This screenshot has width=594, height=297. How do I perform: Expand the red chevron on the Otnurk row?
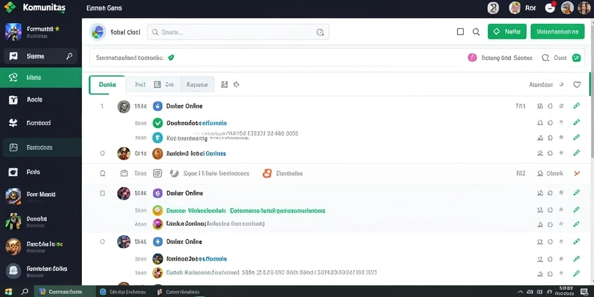(577, 173)
